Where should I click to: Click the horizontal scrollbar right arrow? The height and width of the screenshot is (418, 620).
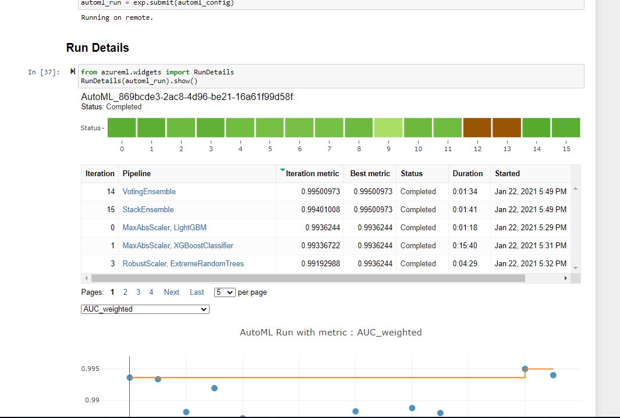click(566, 278)
